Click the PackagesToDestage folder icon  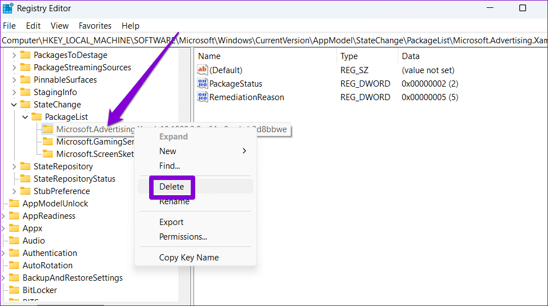[25, 55]
